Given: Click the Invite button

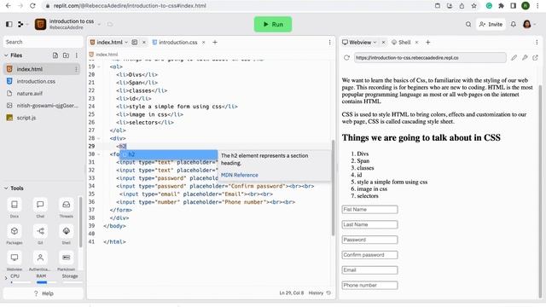Looking at the screenshot, I should pos(491,24).
